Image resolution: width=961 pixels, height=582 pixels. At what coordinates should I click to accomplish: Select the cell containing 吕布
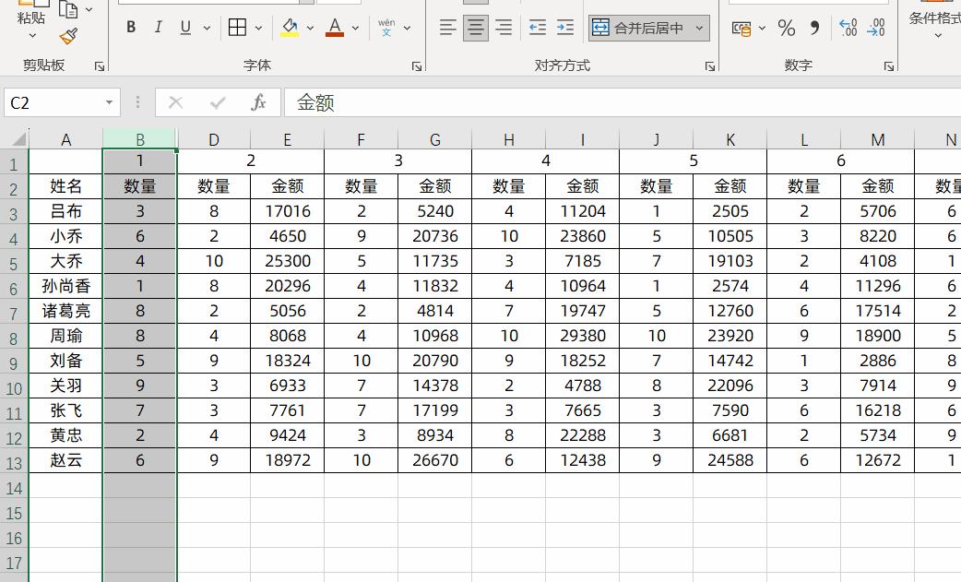[65, 210]
